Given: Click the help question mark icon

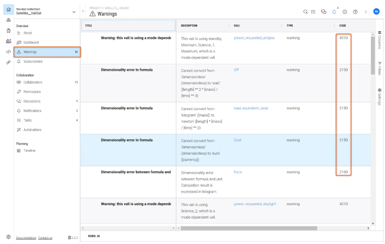Looking at the screenshot, I should (355, 12).
